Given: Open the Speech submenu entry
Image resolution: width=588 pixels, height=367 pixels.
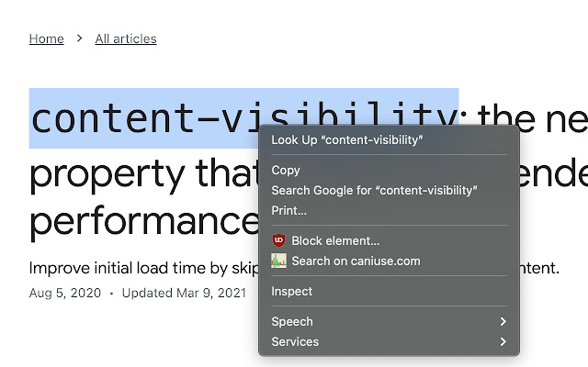Looking at the screenshot, I should 292,322.
